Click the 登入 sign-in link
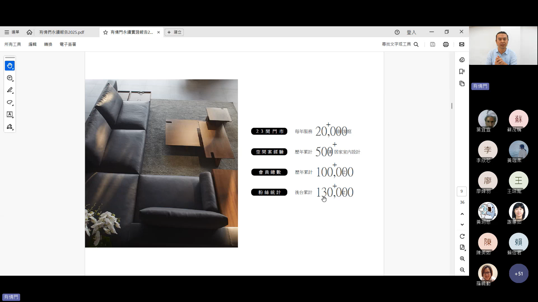 point(411,32)
